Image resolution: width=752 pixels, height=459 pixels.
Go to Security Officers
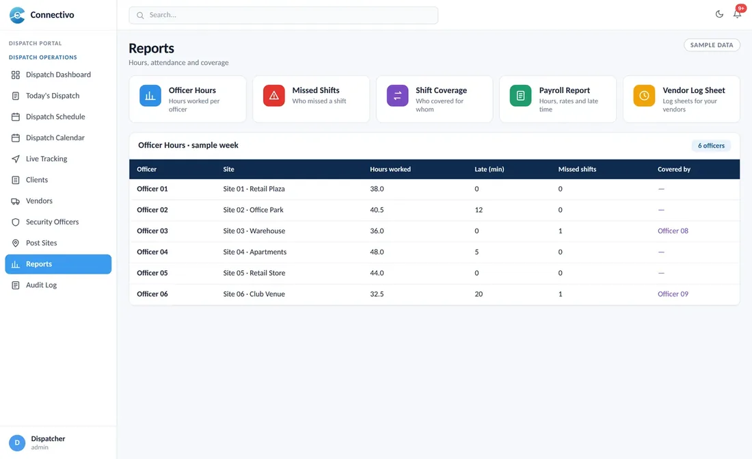58,222
